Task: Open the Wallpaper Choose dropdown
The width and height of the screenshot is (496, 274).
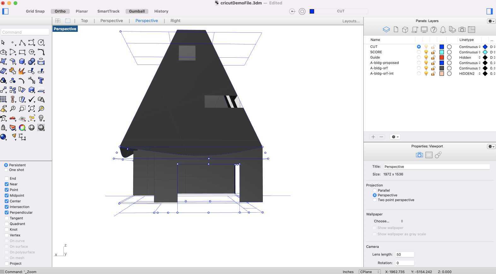Action: [388, 221]
